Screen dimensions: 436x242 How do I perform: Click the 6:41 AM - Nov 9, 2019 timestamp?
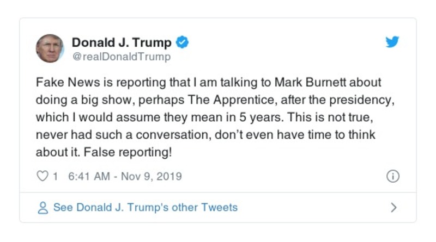point(125,176)
